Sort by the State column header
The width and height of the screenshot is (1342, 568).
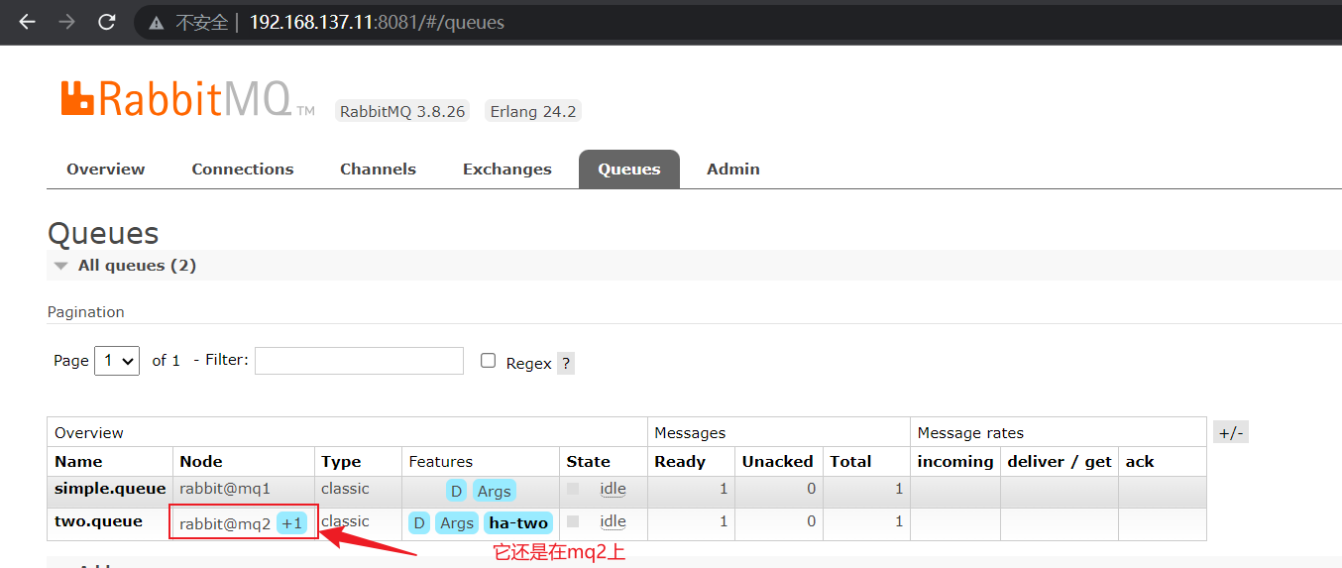(x=589, y=462)
